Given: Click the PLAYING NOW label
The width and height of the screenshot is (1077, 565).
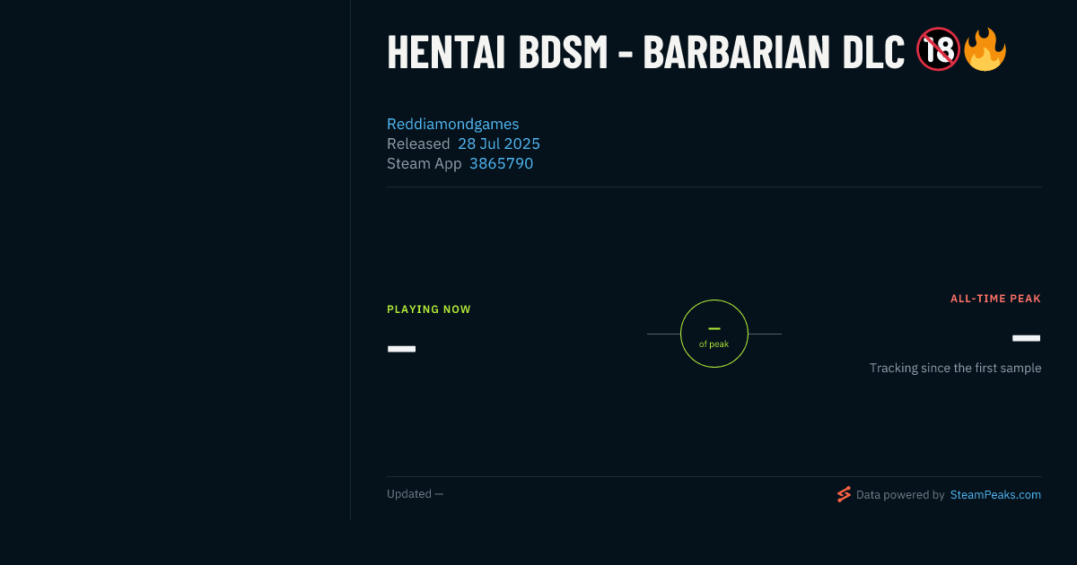Looking at the screenshot, I should (429, 309).
